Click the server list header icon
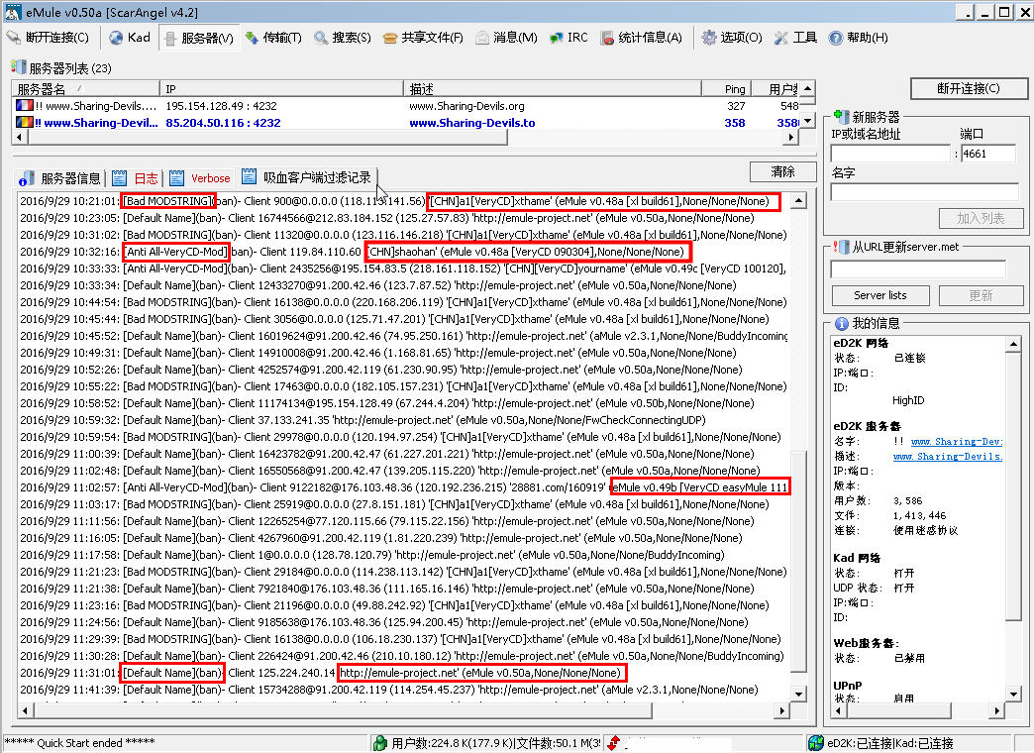1034x753 pixels. point(19,67)
